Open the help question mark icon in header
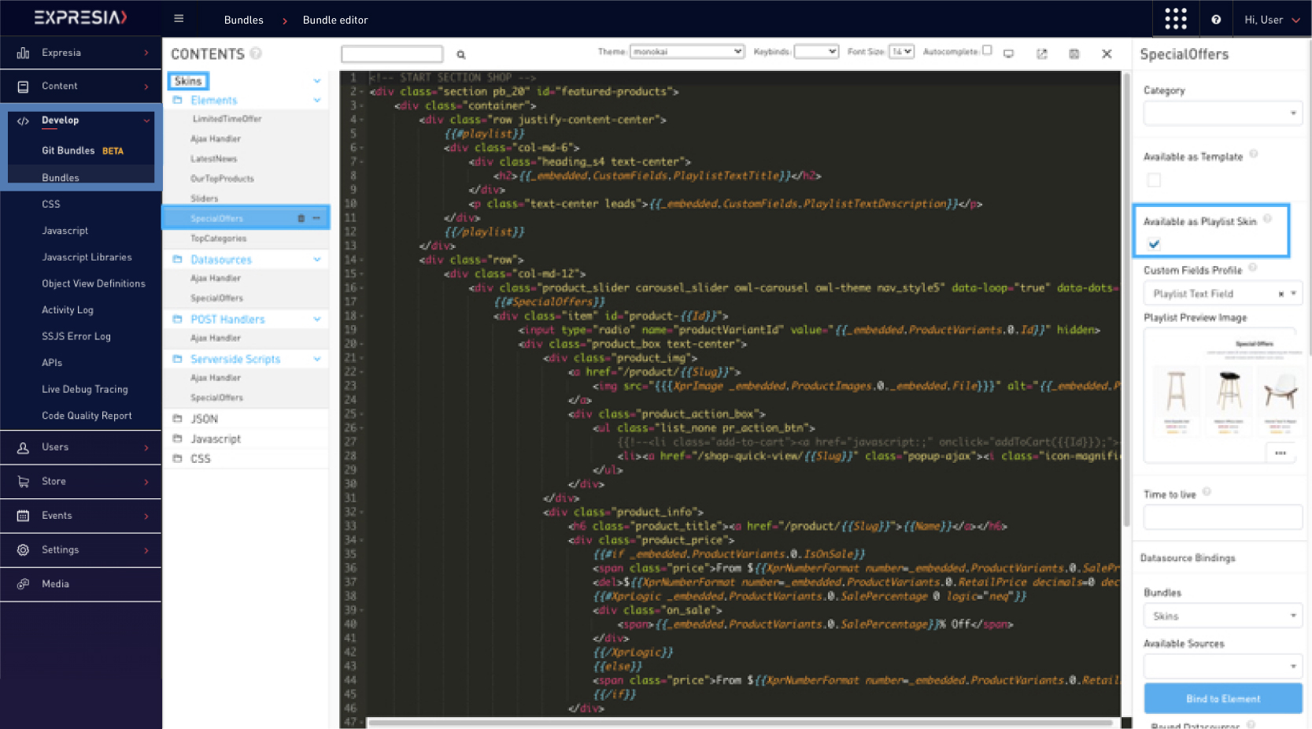1312x729 pixels. (x=1216, y=20)
